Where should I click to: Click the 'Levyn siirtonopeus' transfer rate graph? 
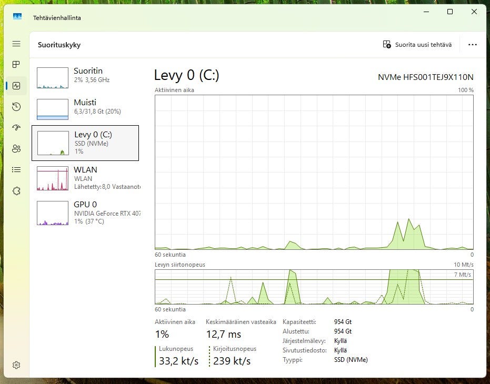(x=314, y=287)
